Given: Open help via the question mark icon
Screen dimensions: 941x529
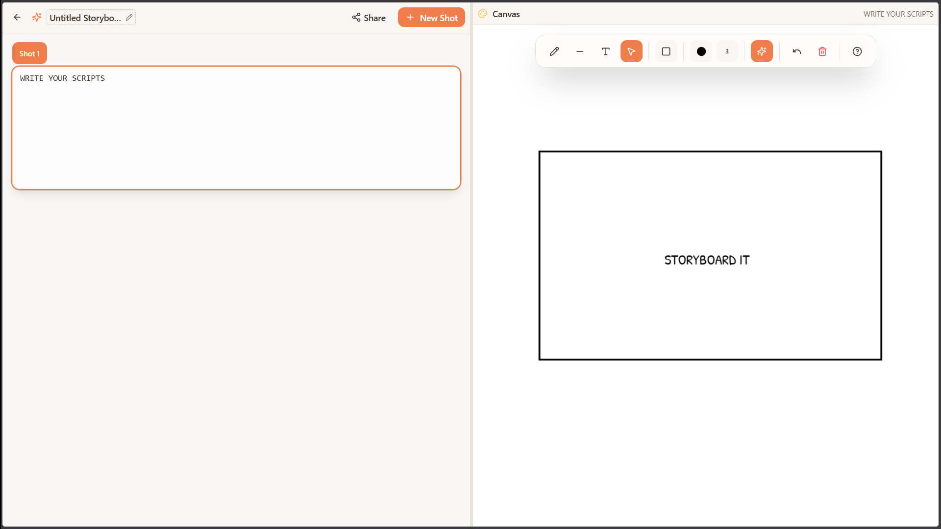Looking at the screenshot, I should coord(857,51).
